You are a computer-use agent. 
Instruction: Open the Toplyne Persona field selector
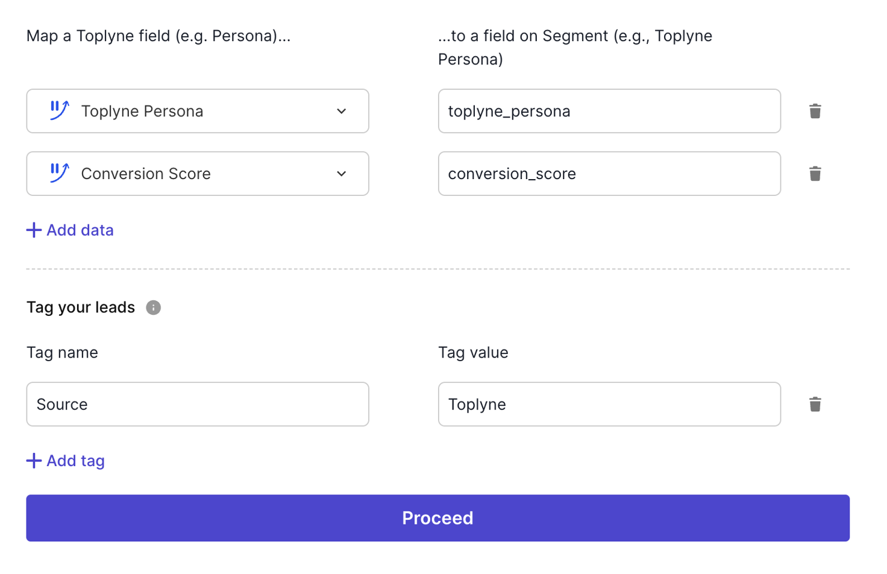[x=197, y=111]
